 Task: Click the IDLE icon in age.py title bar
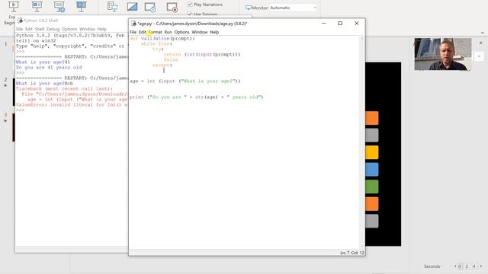click(x=133, y=24)
